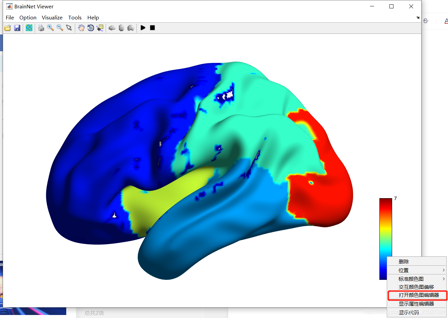The width and height of the screenshot is (448, 318).
Task: Expand the 标准颜色图 submenu
Action: 417,279
